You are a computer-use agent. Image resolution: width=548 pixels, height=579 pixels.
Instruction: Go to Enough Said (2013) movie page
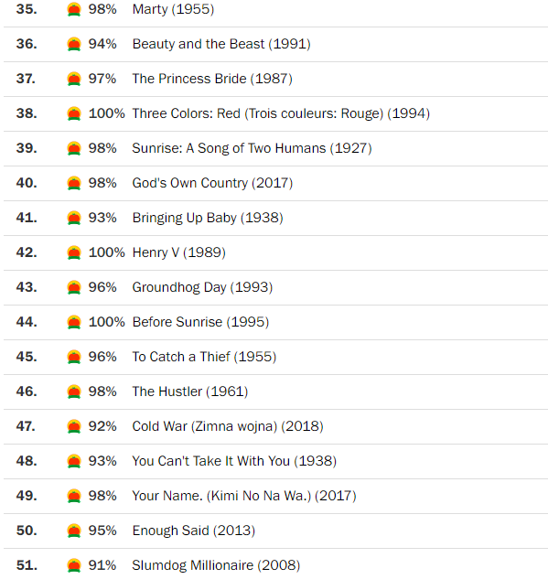pos(194,531)
